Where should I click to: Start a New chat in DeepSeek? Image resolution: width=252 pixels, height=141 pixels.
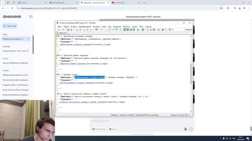(10, 26)
